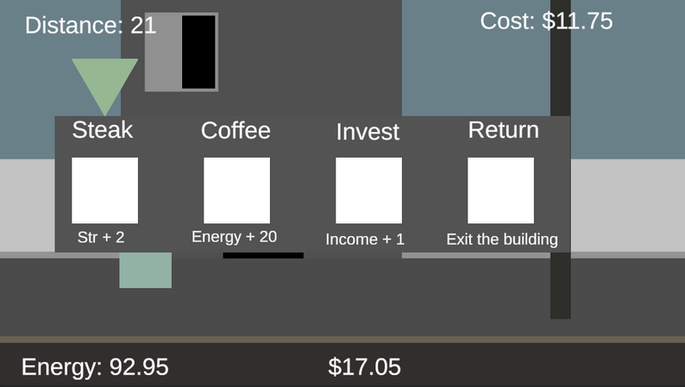This screenshot has height=387, width=685.
Task: Choose the white Invest item icon
Action: [368, 190]
